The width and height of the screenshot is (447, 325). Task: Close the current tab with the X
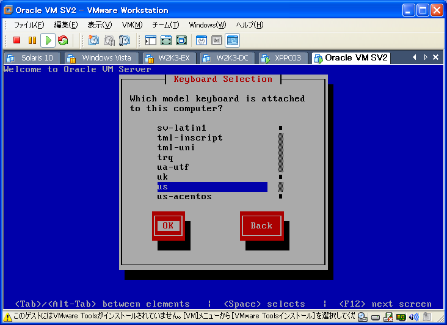[435, 57]
